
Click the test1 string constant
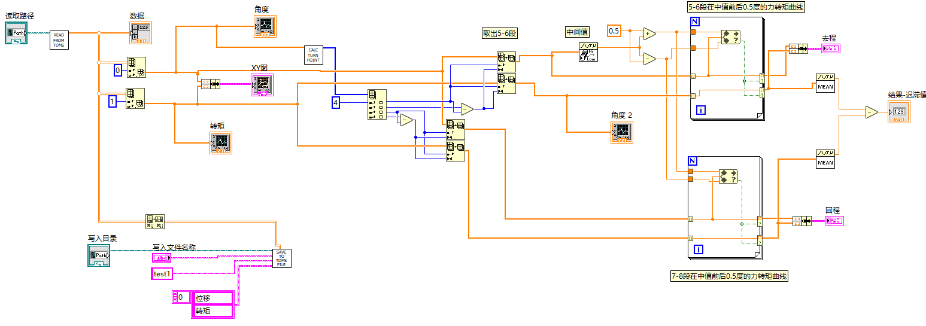coord(162,274)
